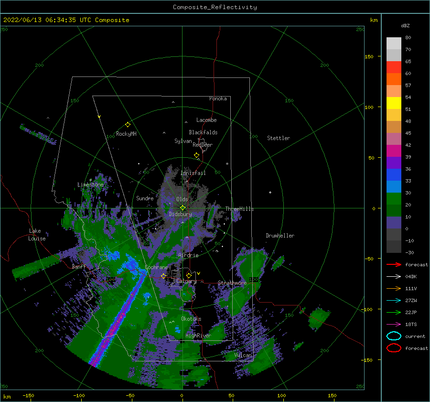The height and width of the screenshot is (402, 430).
Task: Click the white asterisk marker above Limestone
Action: [x=90, y=180]
